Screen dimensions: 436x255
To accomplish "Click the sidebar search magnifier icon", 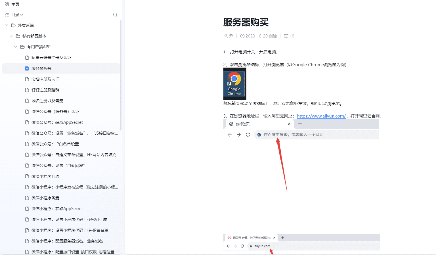I will [115, 15].
